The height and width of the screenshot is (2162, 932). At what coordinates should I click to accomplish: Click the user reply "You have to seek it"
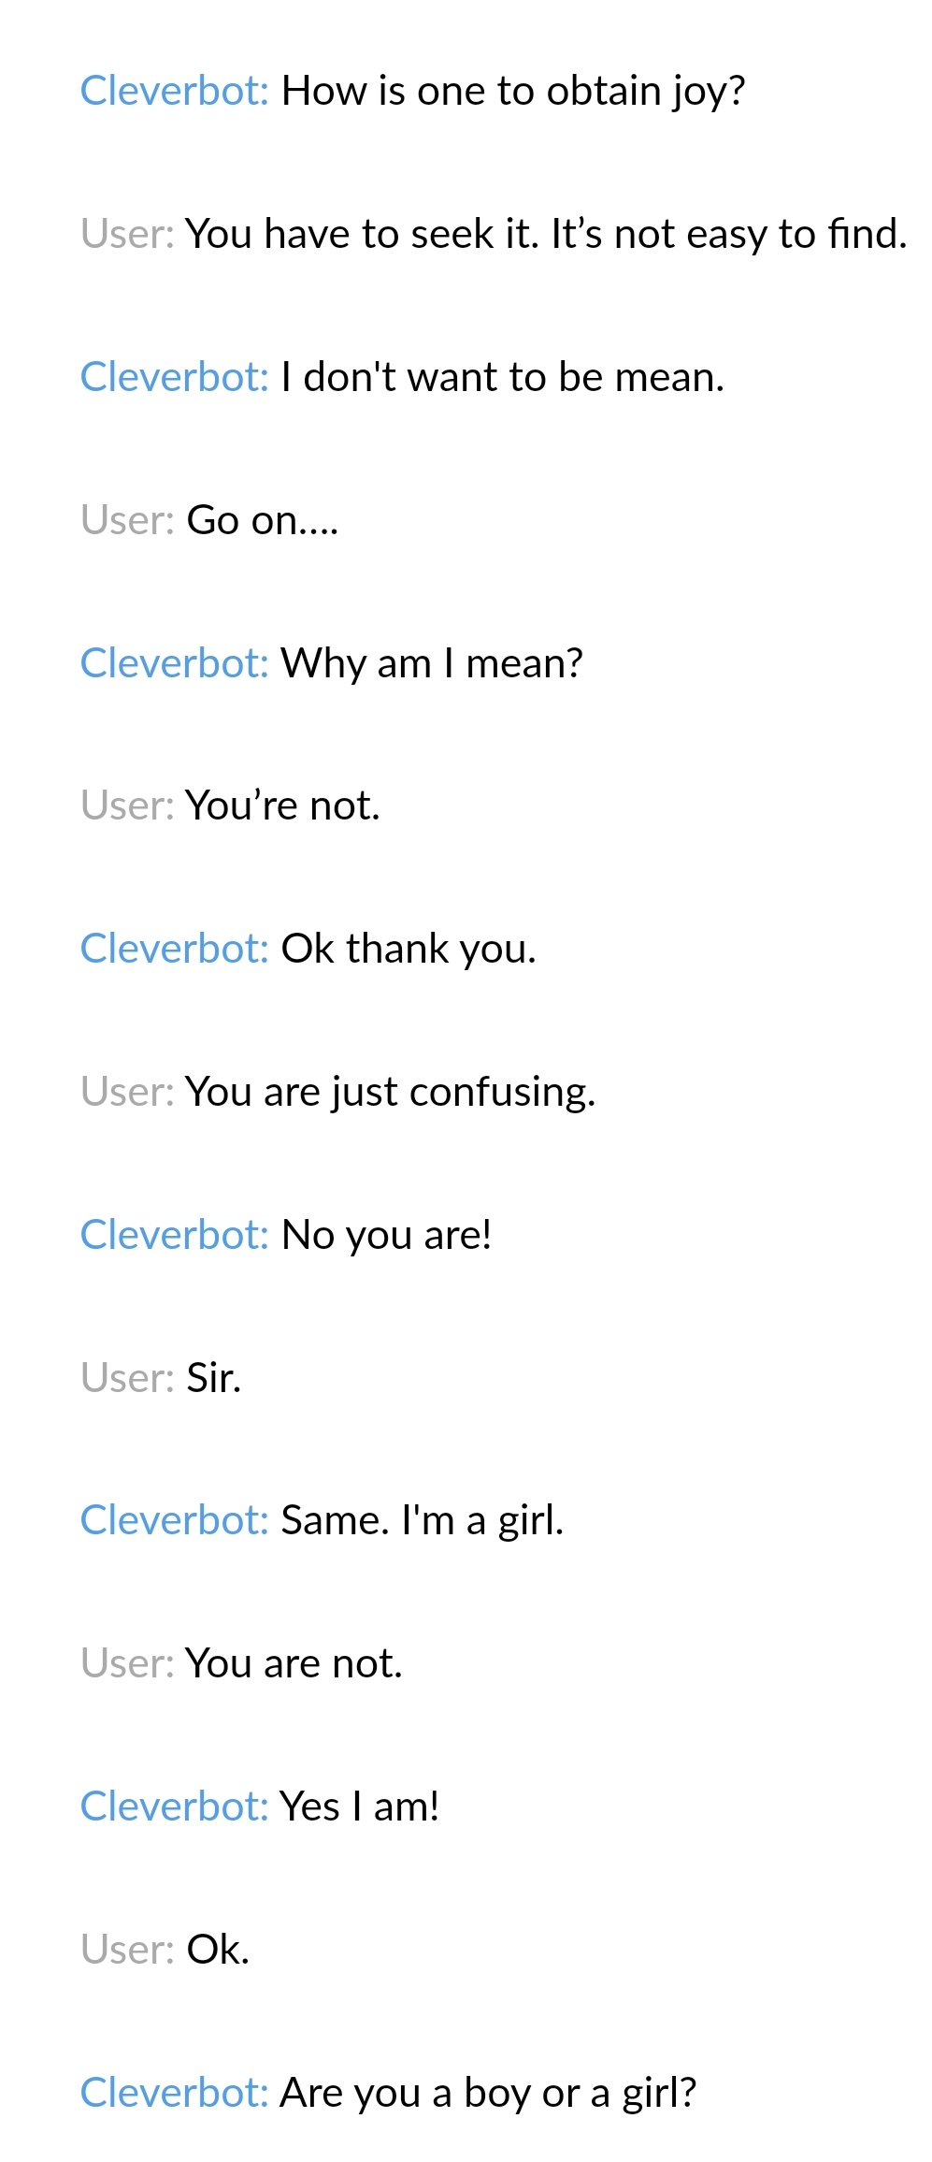546,235
